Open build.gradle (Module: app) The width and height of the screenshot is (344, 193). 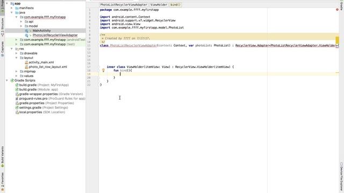[39, 90]
